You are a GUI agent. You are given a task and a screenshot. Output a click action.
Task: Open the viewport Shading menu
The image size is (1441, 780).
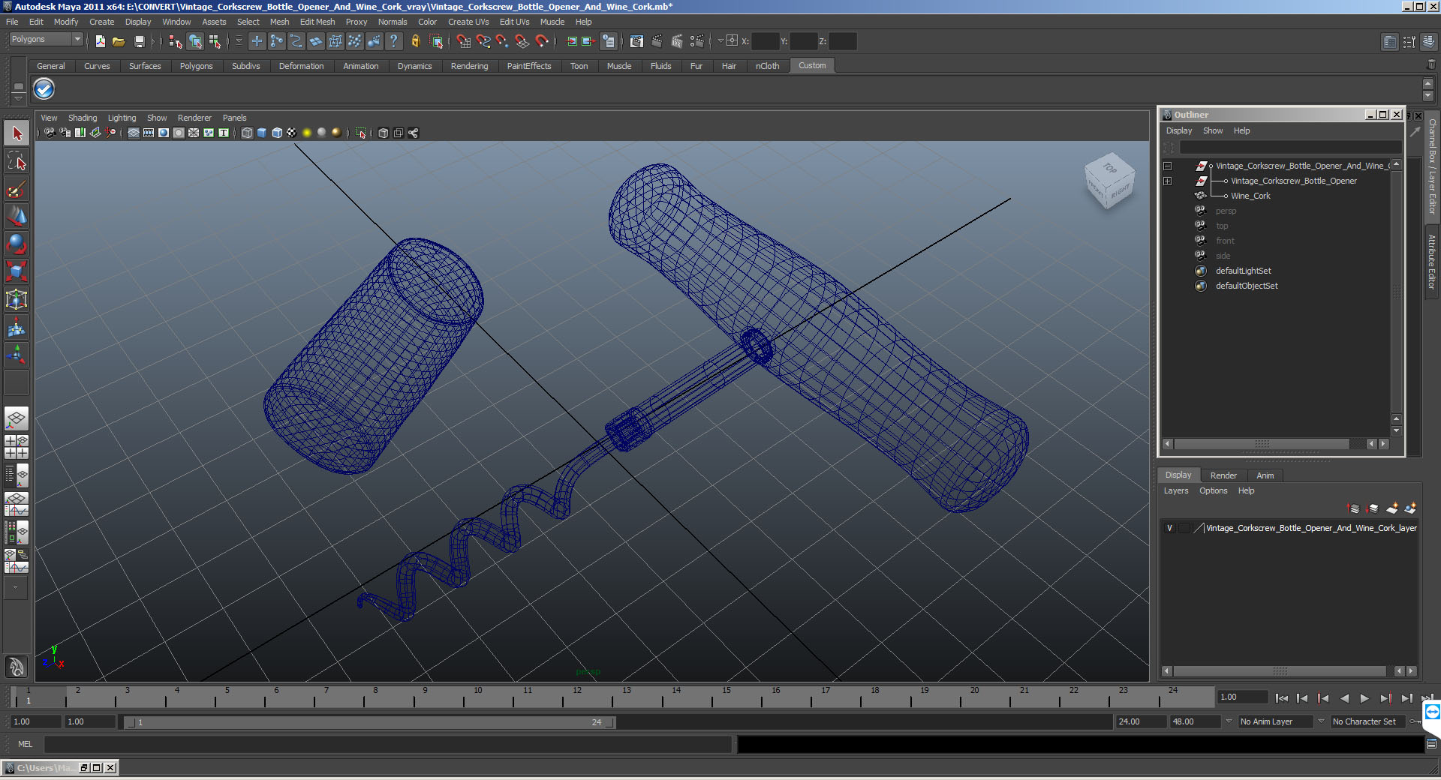[x=83, y=118]
